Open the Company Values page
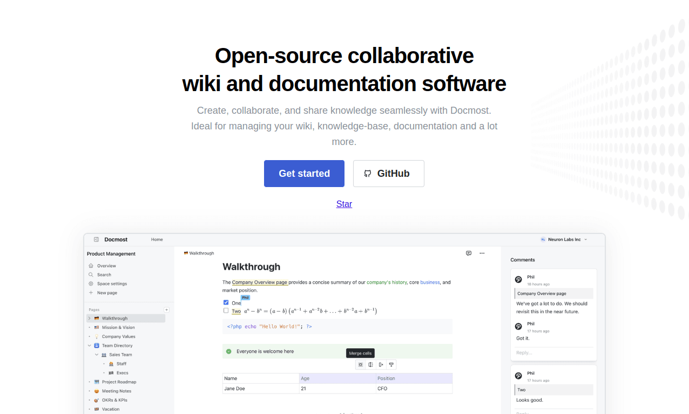The height and width of the screenshot is (414, 689). [119, 336]
